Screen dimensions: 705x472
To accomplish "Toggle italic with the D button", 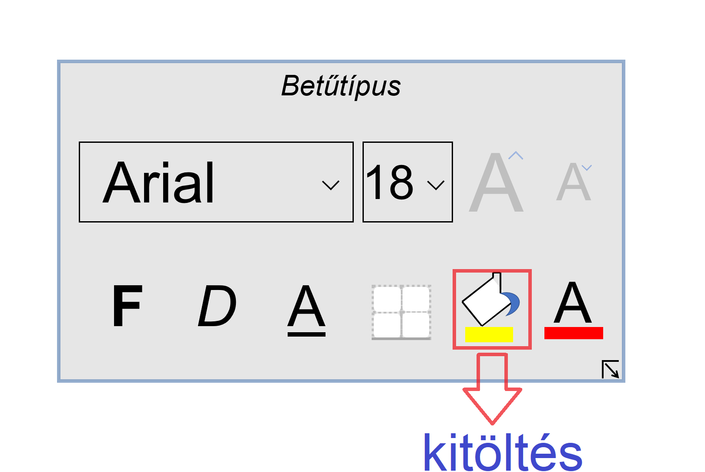I will [217, 306].
